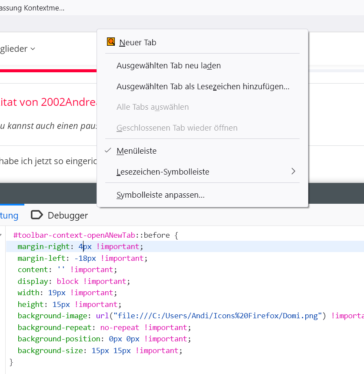Open 'Symbolleiste anpassen...' from the context menu
Screen dimensions: 364x374
tap(160, 195)
